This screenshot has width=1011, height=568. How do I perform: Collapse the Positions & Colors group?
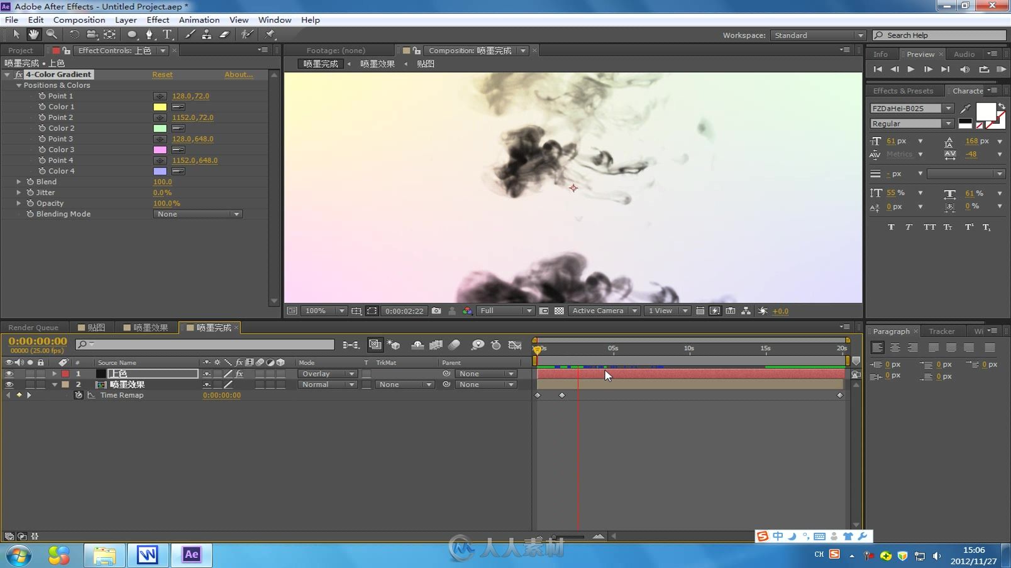pyautogui.click(x=19, y=85)
